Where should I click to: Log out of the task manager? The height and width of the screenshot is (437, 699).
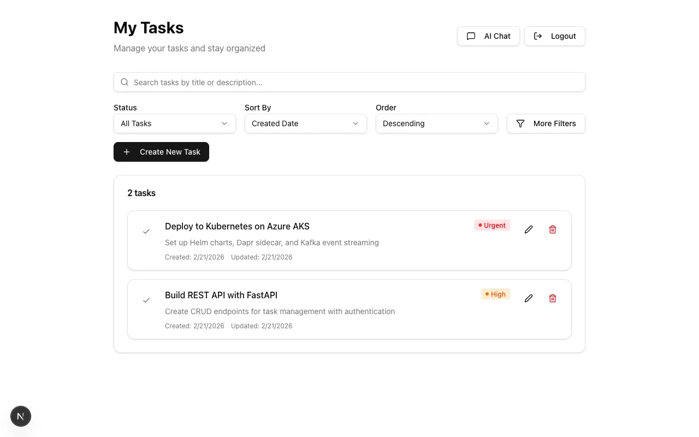(555, 36)
